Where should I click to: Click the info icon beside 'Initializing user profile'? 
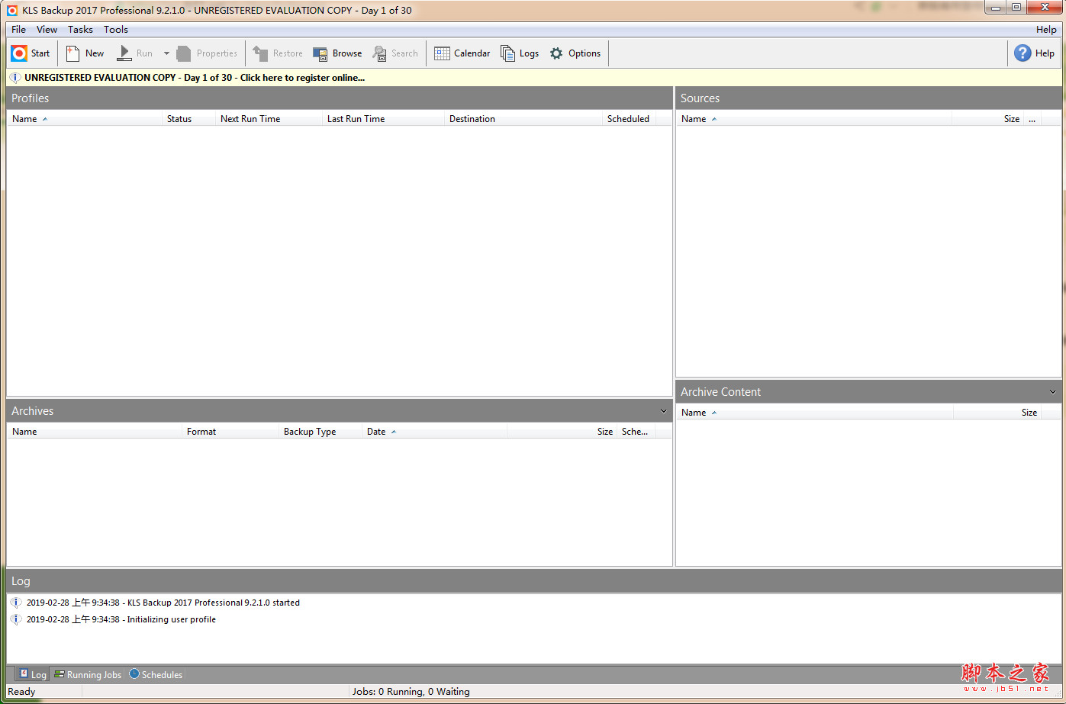click(15, 619)
